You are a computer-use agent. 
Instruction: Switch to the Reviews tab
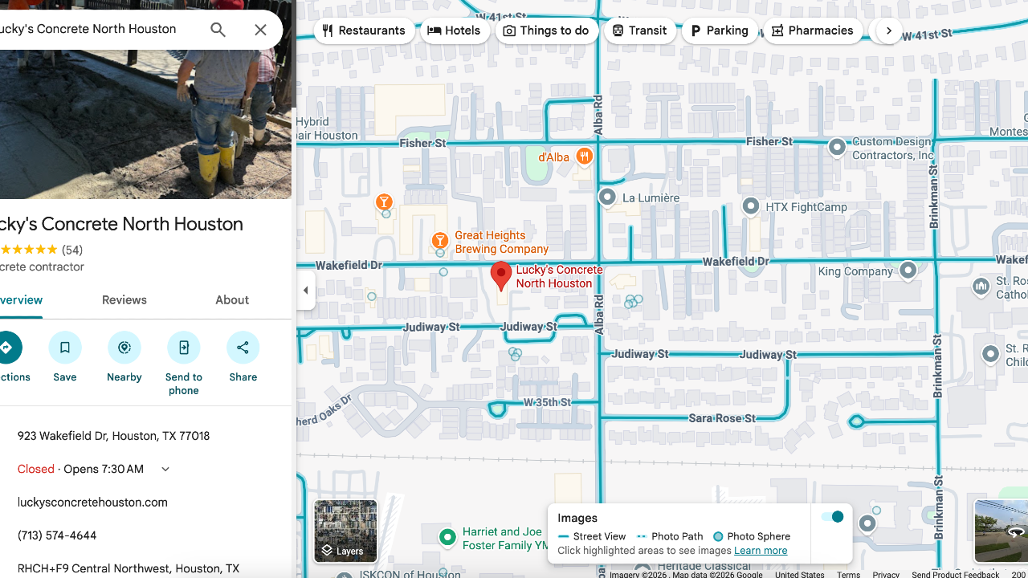click(124, 300)
